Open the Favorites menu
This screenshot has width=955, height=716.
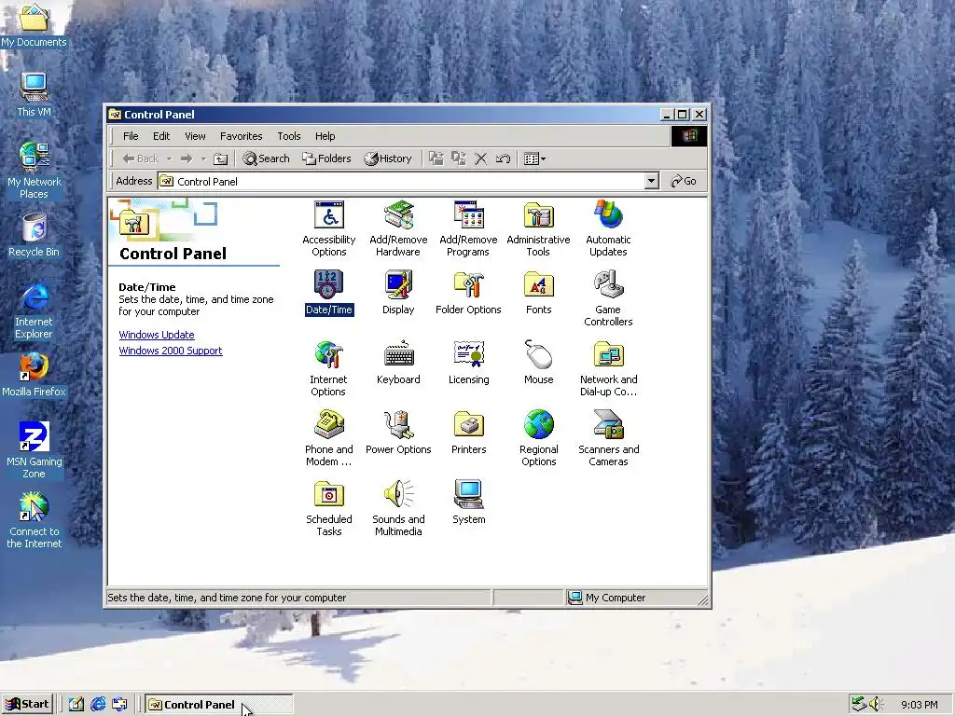242,136
